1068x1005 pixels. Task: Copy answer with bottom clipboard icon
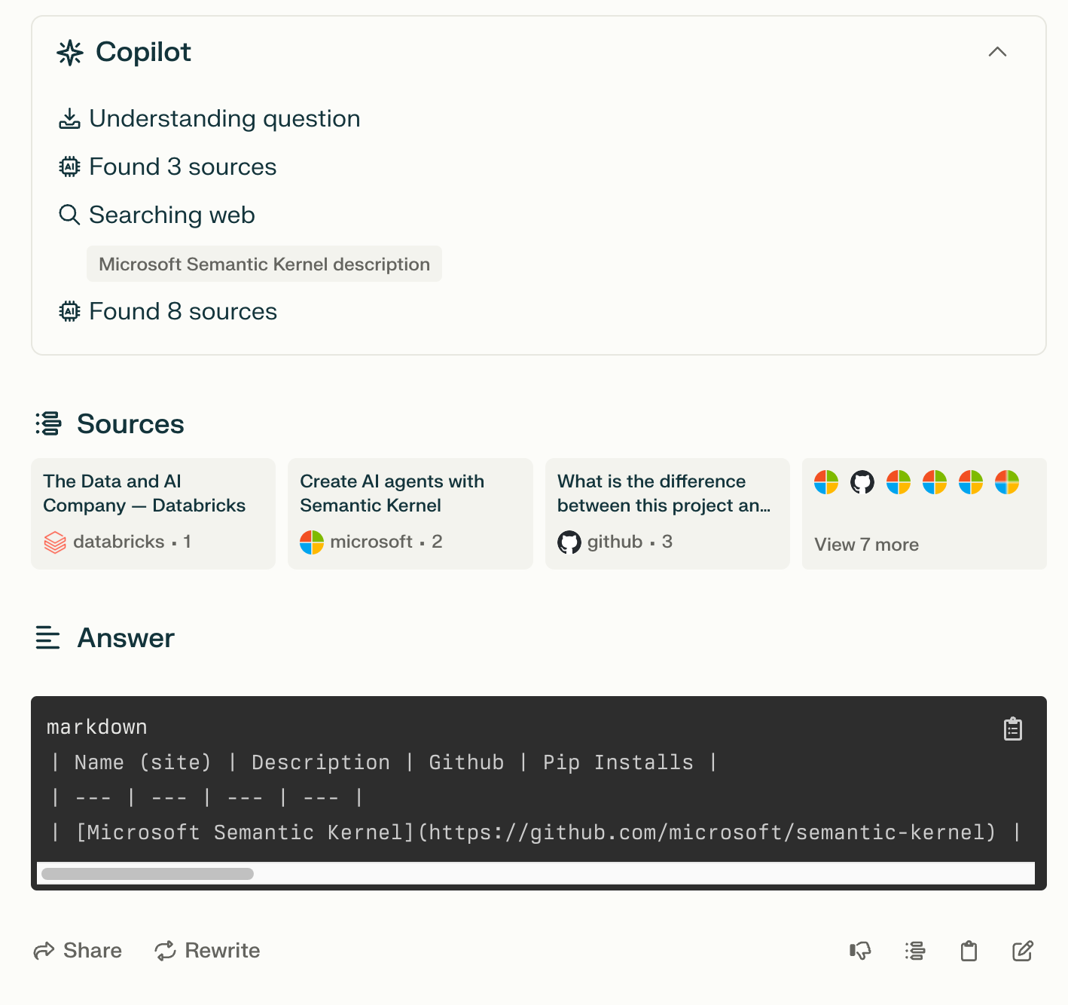[x=969, y=951]
